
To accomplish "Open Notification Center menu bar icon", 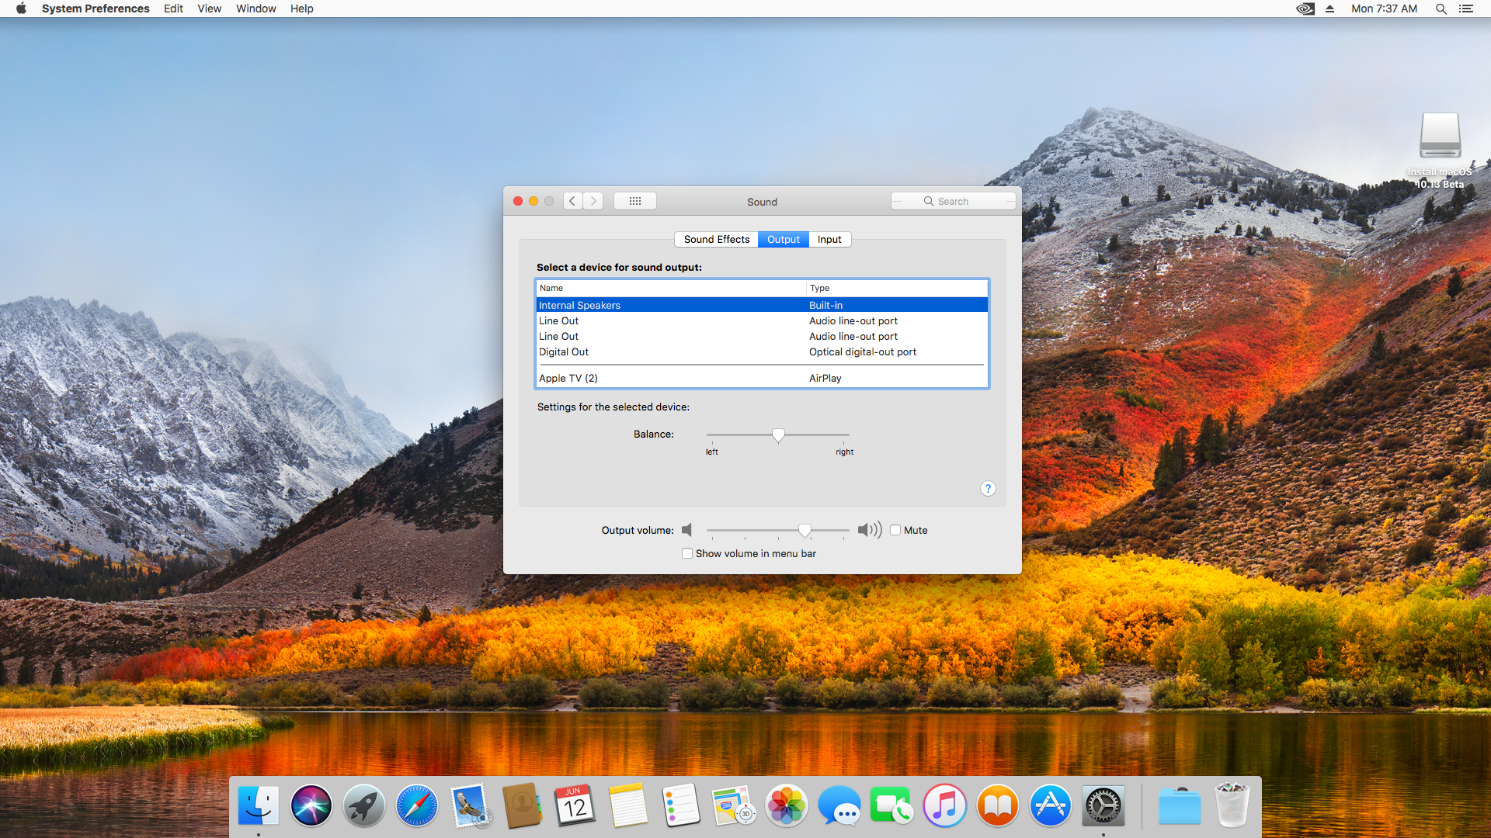I will pos(1465,9).
